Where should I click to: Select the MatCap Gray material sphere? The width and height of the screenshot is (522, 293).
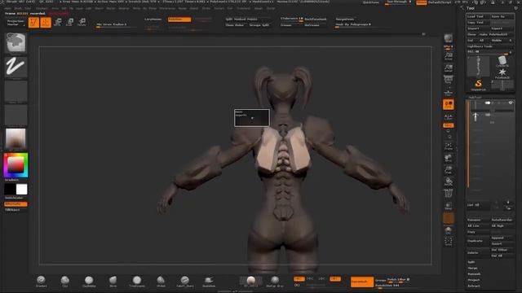click(275, 281)
